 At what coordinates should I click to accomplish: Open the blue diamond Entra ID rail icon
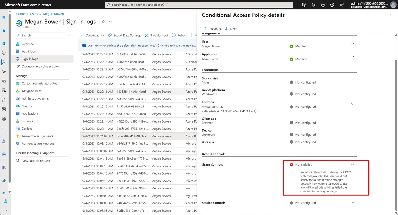[4, 44]
